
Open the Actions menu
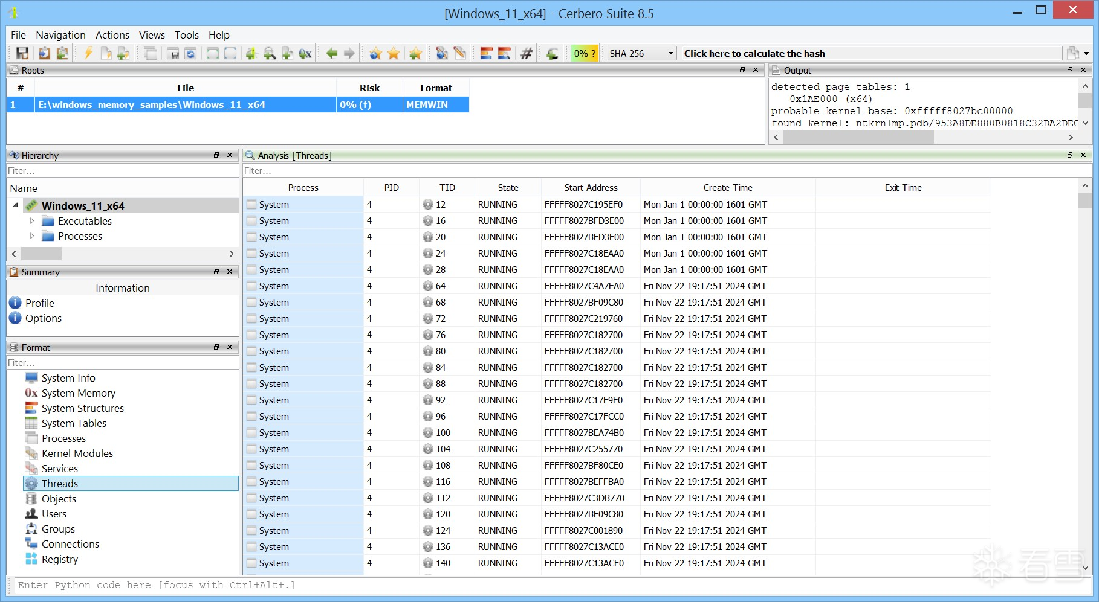(112, 35)
